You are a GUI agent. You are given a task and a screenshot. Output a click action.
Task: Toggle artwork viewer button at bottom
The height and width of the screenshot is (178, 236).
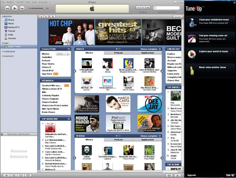pyautogui.click(x=28, y=175)
